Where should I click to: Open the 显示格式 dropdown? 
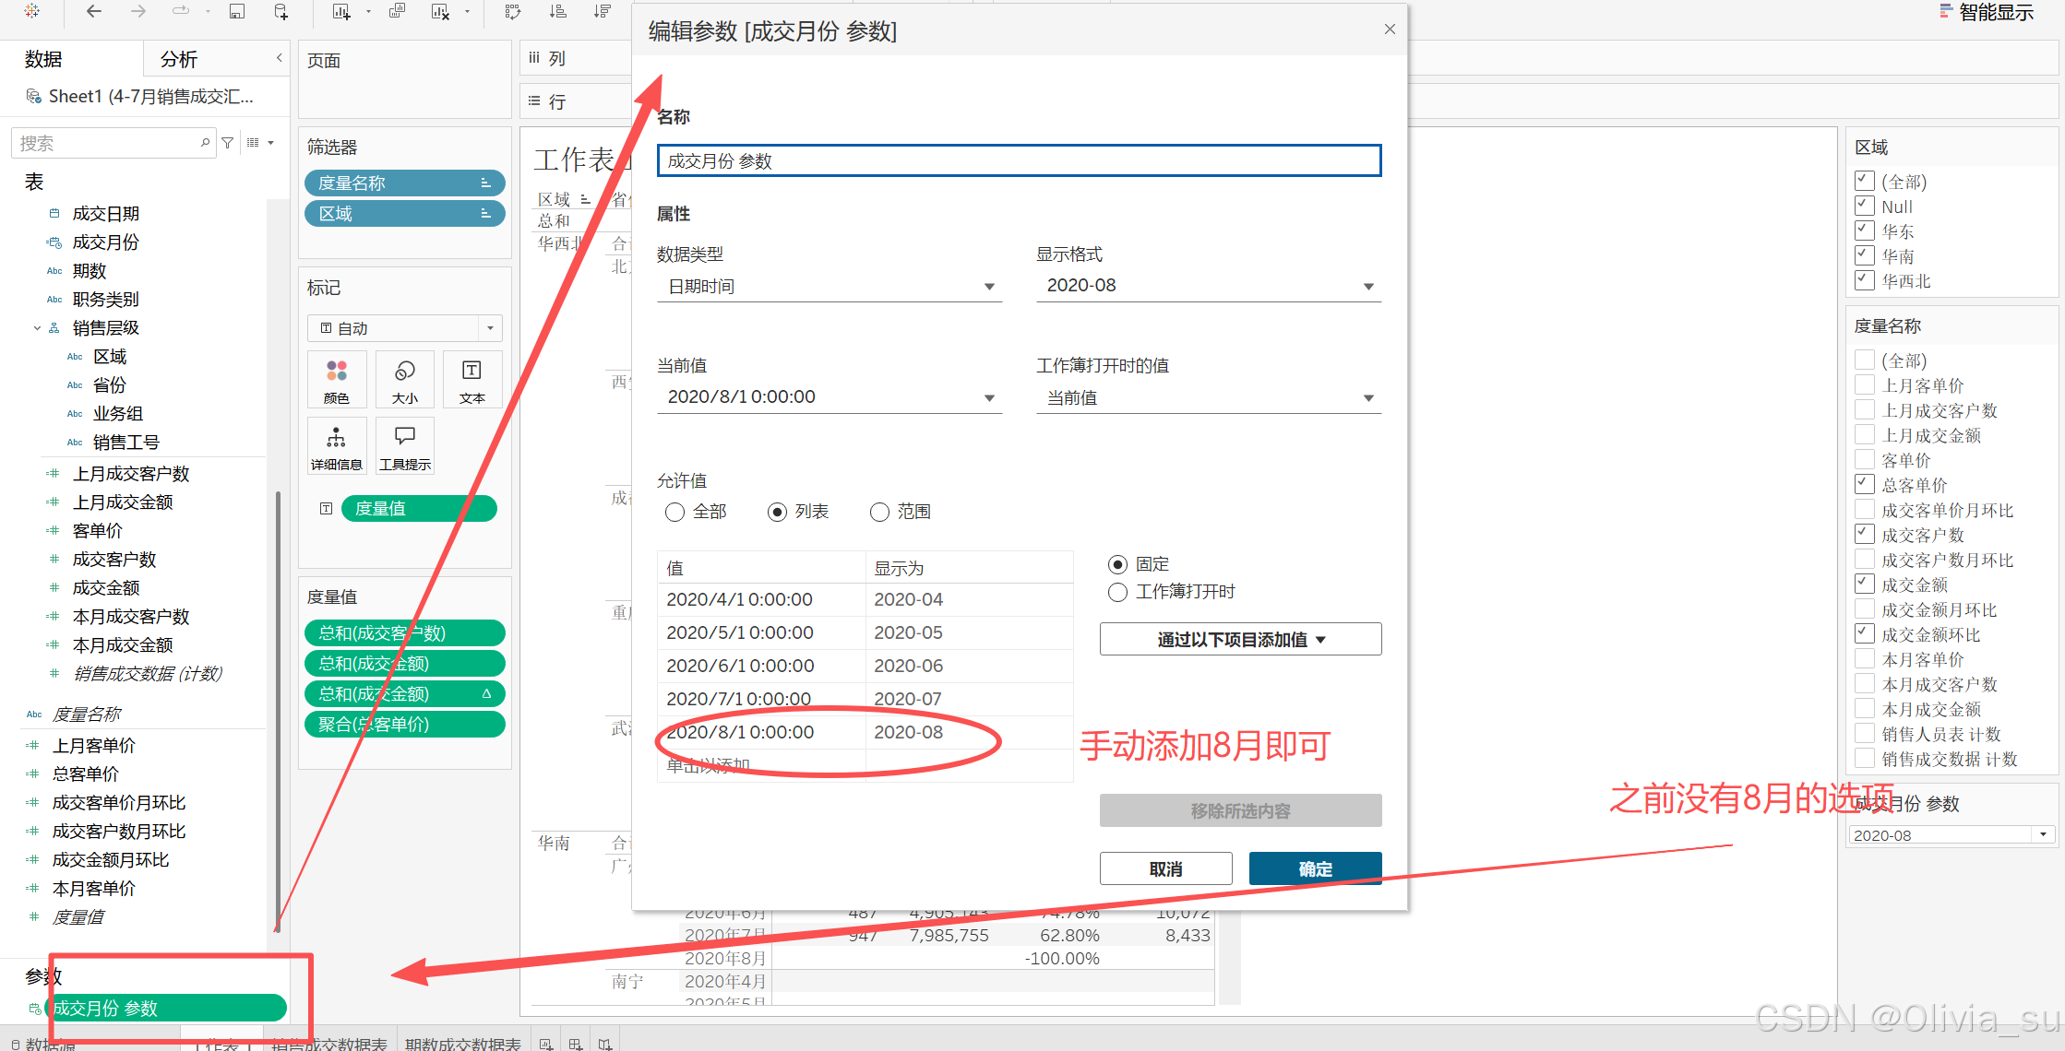pos(1208,286)
